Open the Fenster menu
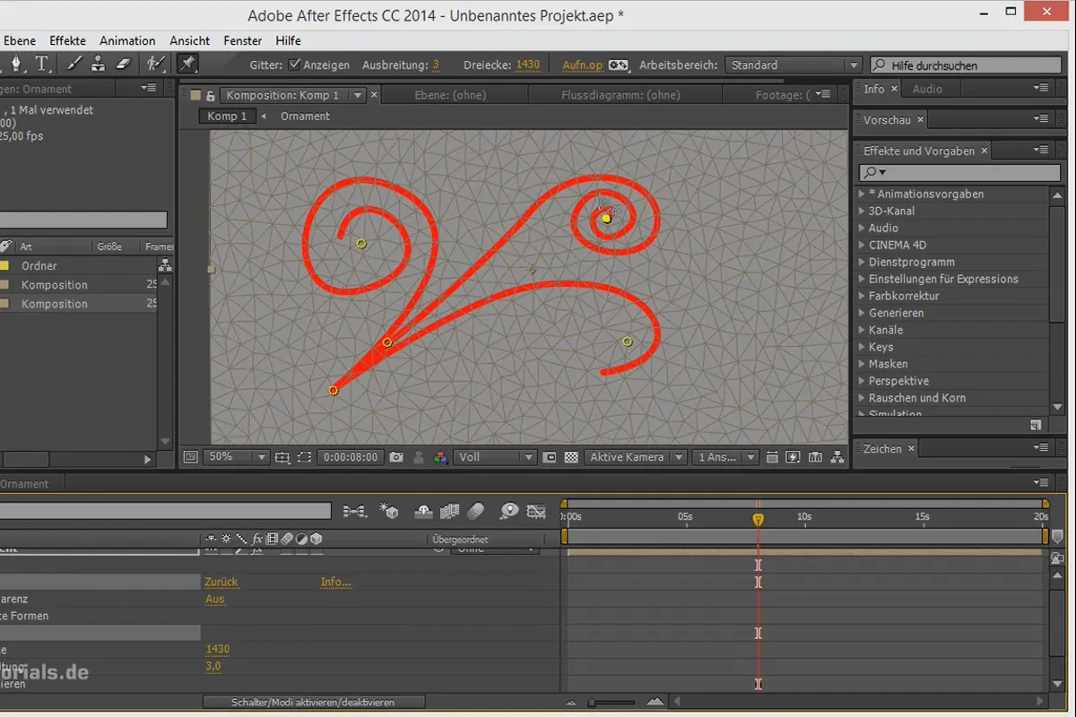This screenshot has width=1076, height=717. coord(243,40)
